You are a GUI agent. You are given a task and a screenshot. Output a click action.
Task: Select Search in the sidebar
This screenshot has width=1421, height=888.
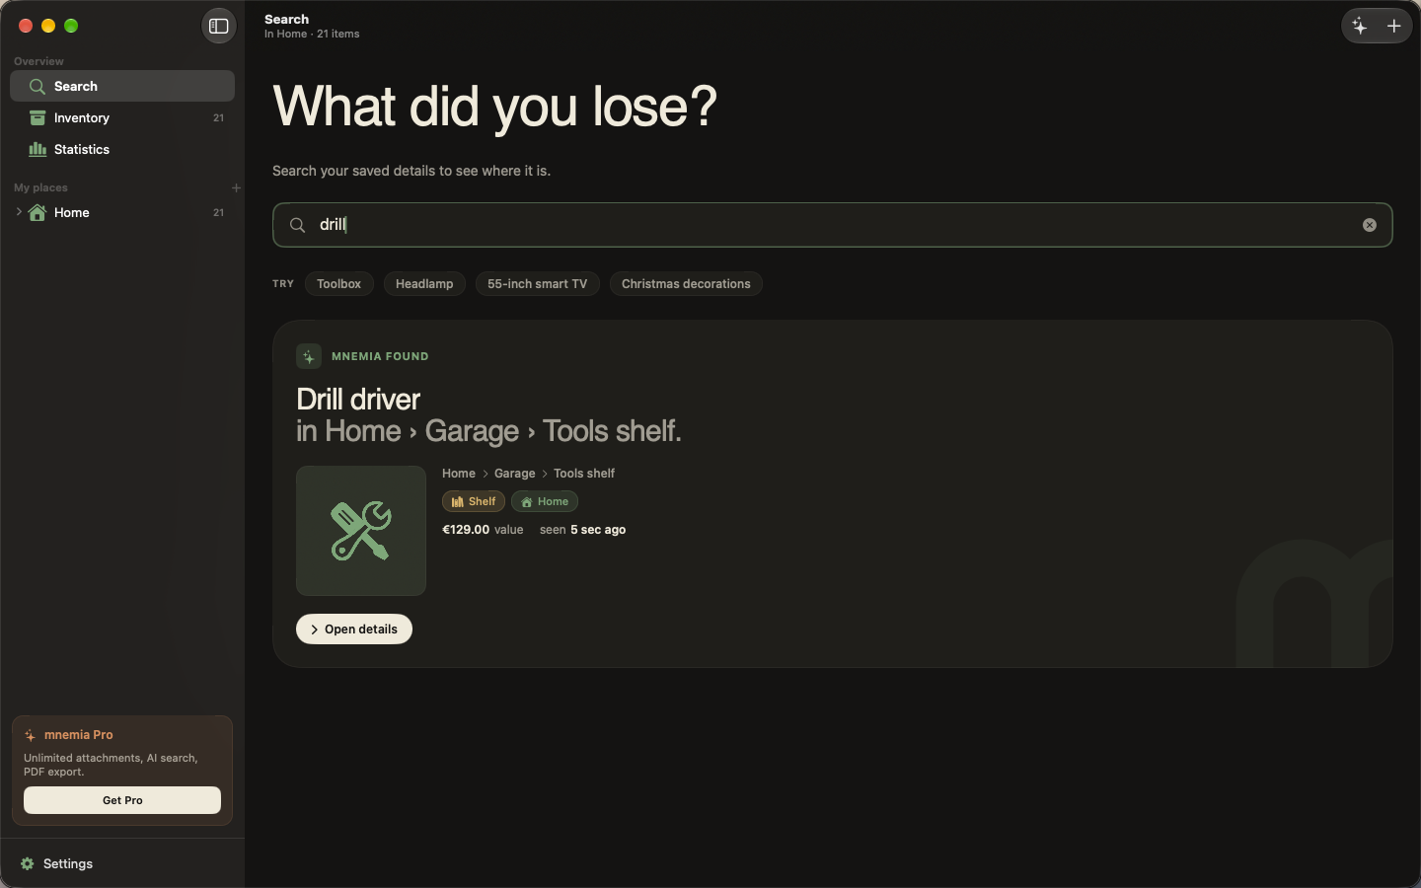(x=122, y=87)
